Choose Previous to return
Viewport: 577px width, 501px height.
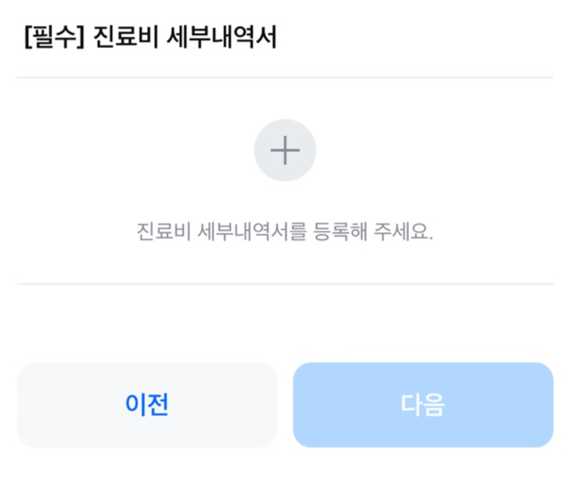coord(146,404)
